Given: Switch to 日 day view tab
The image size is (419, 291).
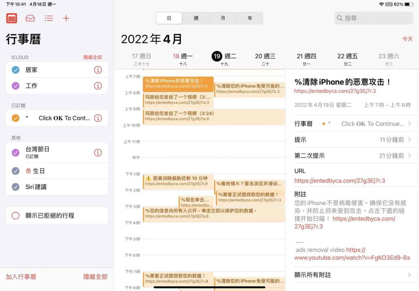Looking at the screenshot, I should 169,18.
